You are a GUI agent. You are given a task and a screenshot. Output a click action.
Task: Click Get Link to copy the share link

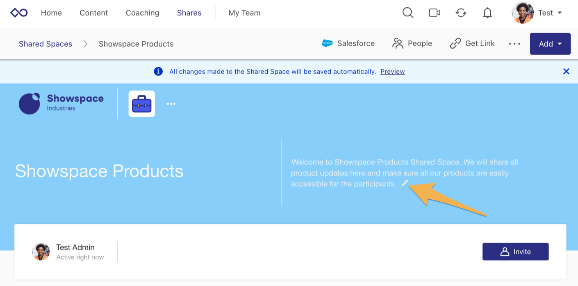click(472, 43)
